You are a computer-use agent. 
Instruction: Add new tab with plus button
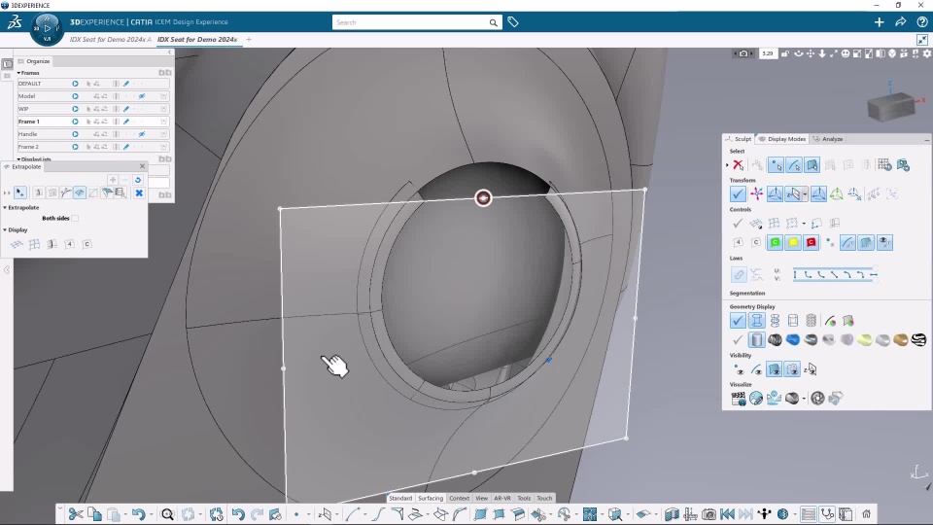coord(249,39)
